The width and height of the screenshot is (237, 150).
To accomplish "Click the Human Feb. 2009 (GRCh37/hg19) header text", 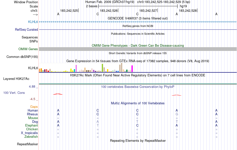I will click(x=110, y=2).
